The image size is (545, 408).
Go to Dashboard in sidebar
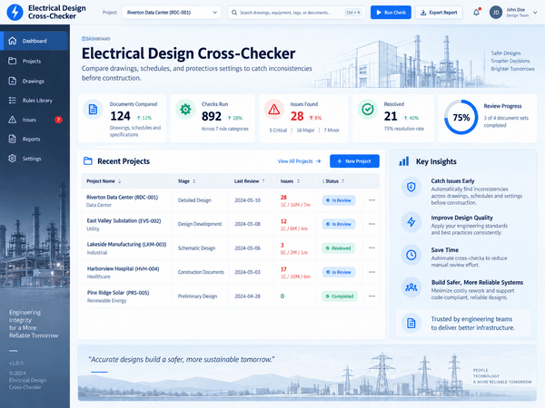tap(35, 41)
